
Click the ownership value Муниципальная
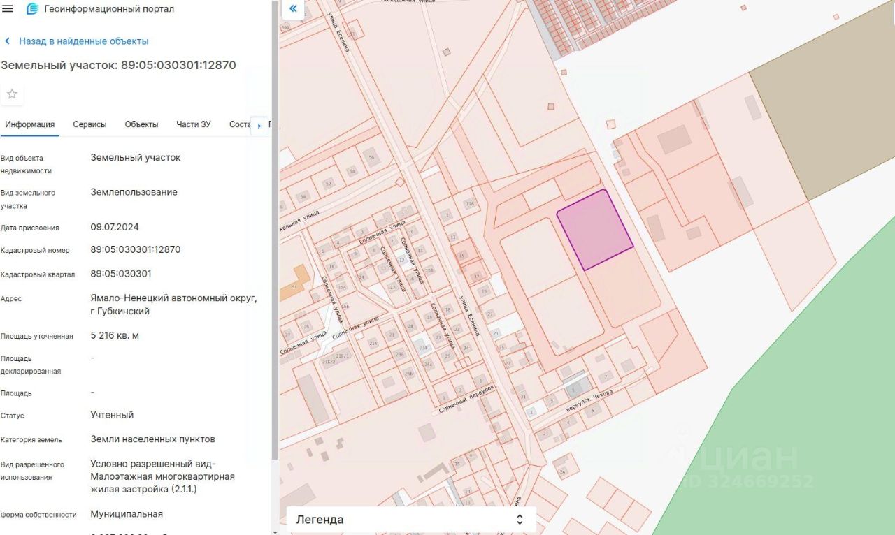pos(127,514)
